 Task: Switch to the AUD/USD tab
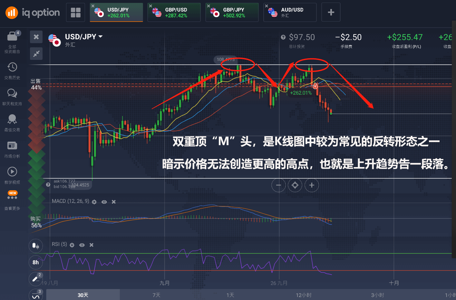[x=290, y=13]
